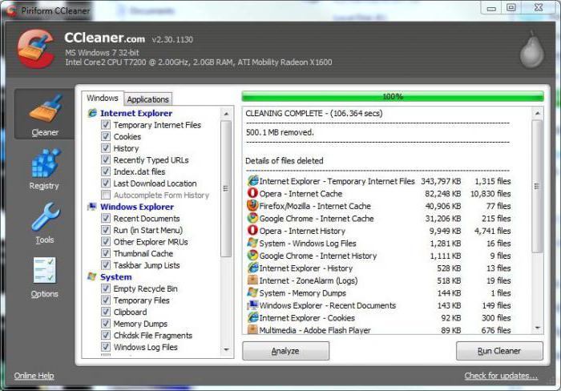Viewport: 561px width, 391px height.
Task: Click Windows Explorer Recent Documents result icon
Action: [x=252, y=305]
